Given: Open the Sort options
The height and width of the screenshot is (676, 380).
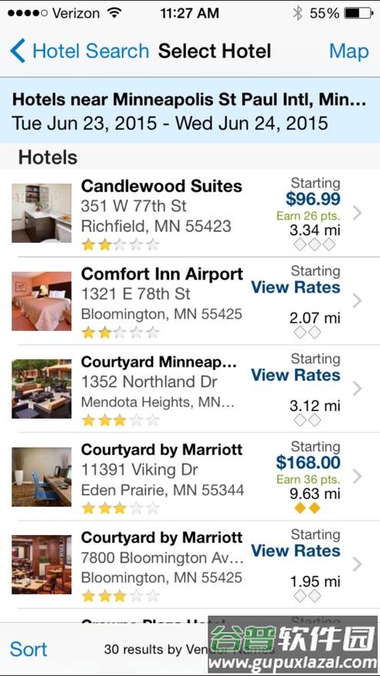Looking at the screenshot, I should [28, 649].
